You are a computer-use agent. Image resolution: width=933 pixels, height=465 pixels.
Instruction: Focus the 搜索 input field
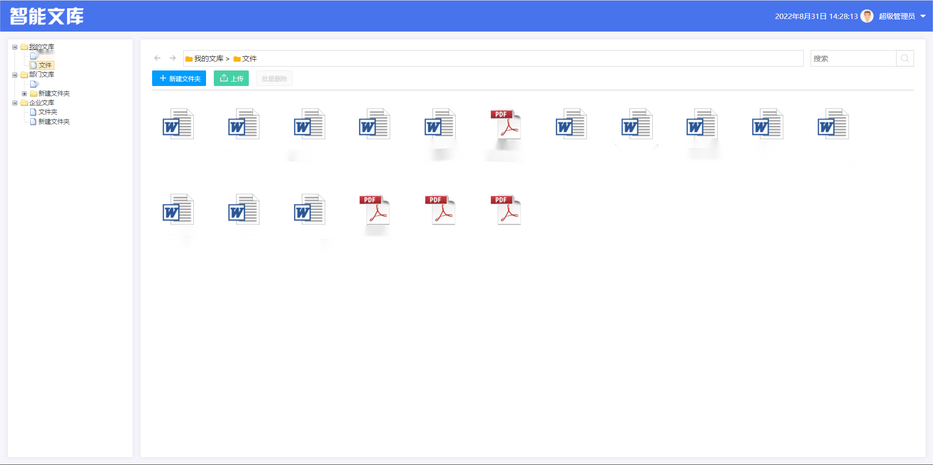[x=853, y=58]
